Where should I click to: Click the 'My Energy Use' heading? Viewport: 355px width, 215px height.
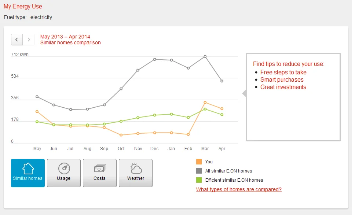(23, 6)
